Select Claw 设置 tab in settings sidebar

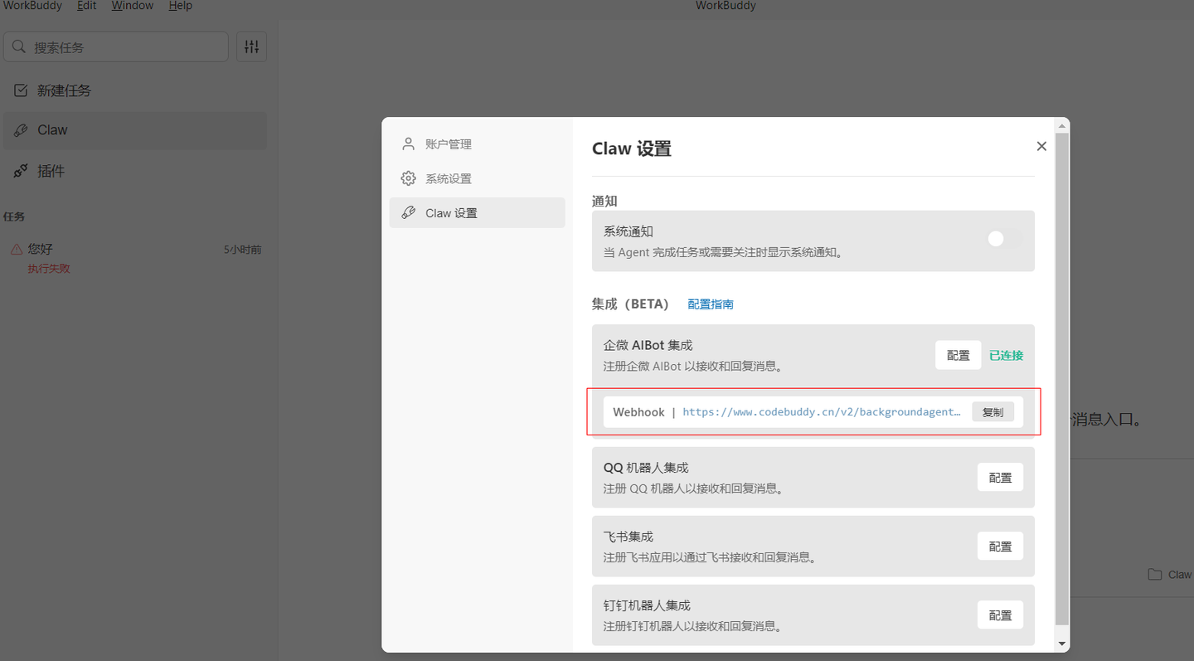click(x=478, y=213)
